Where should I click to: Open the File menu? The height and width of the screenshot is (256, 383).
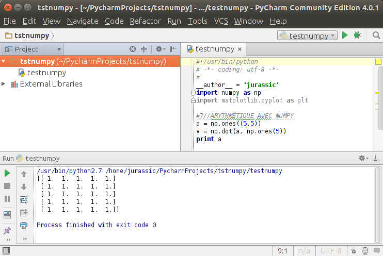click(x=9, y=21)
